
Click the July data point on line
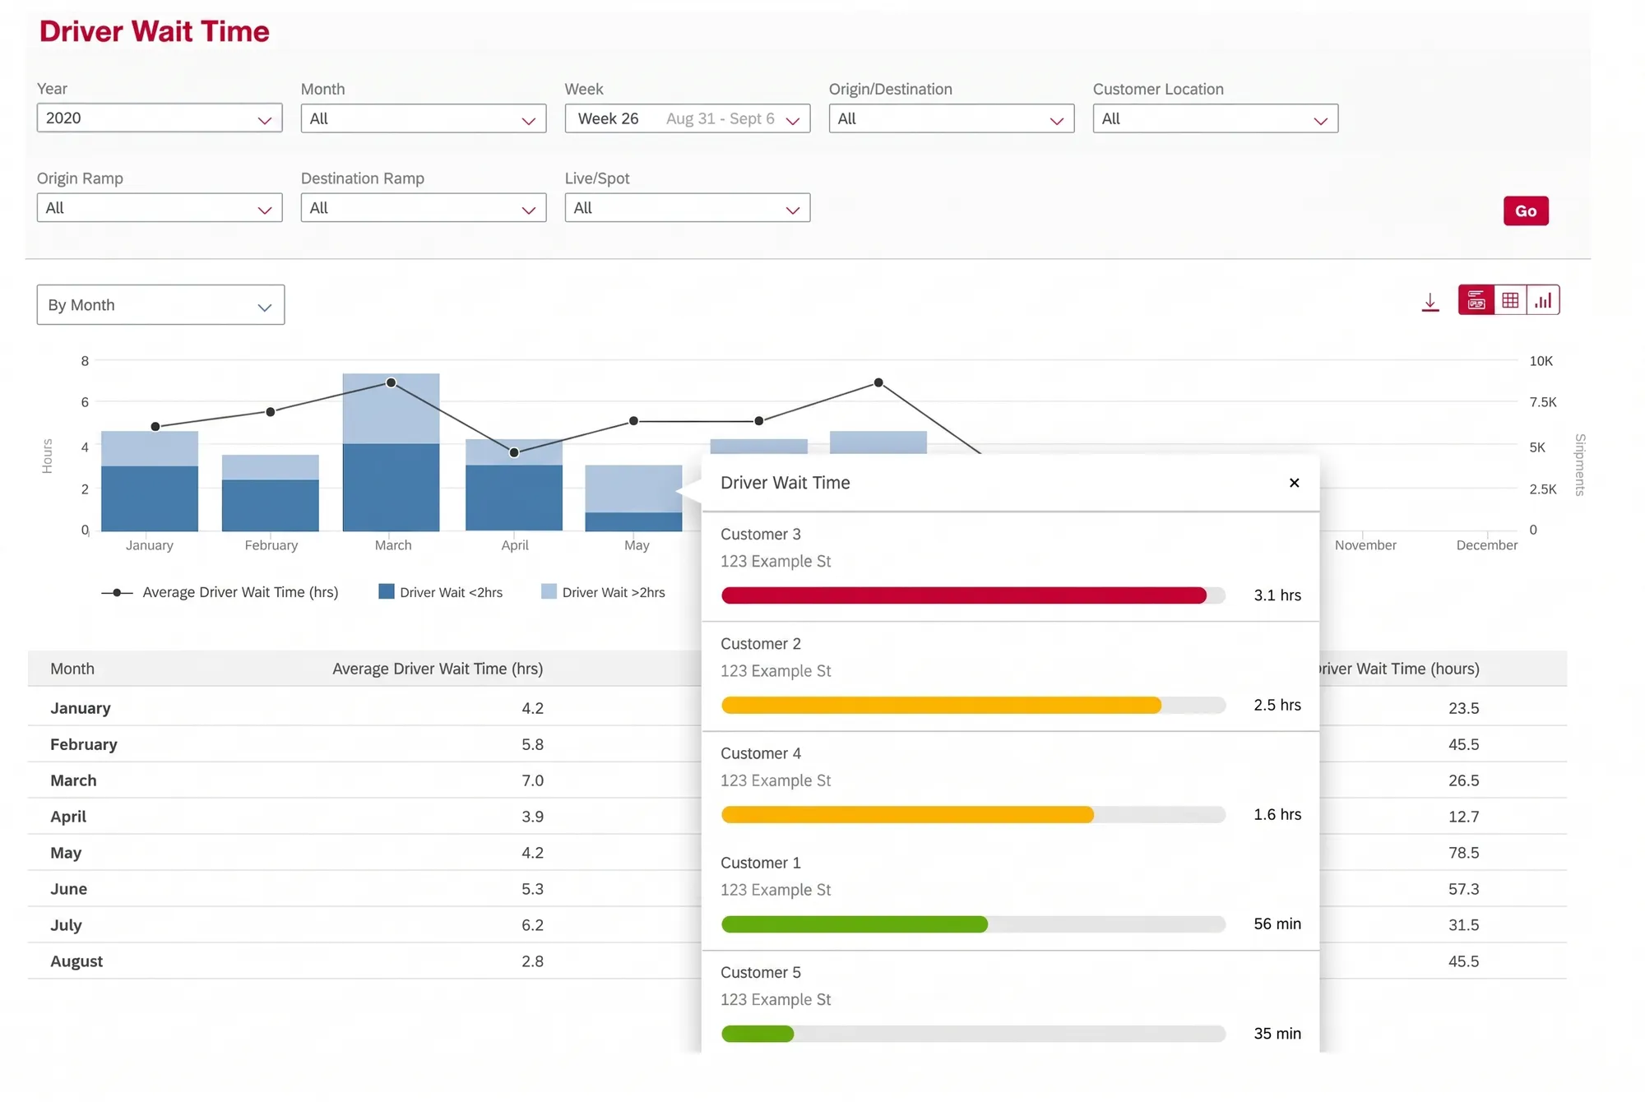[x=878, y=382]
